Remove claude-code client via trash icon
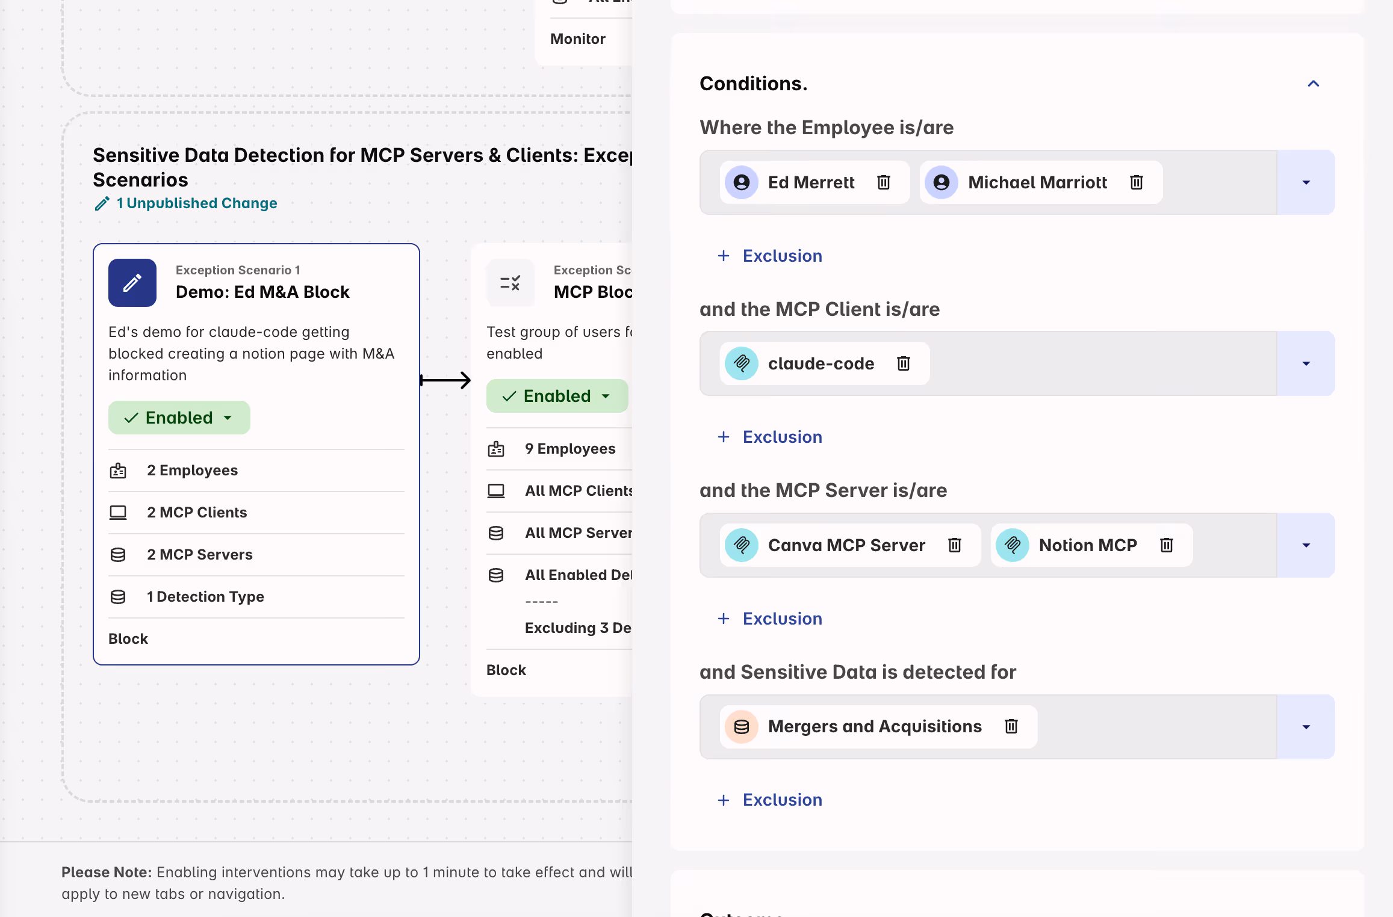The image size is (1393, 917). pyautogui.click(x=903, y=363)
